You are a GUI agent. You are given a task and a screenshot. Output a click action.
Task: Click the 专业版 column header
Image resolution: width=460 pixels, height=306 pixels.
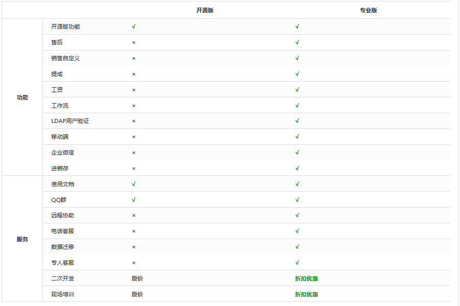click(x=368, y=10)
